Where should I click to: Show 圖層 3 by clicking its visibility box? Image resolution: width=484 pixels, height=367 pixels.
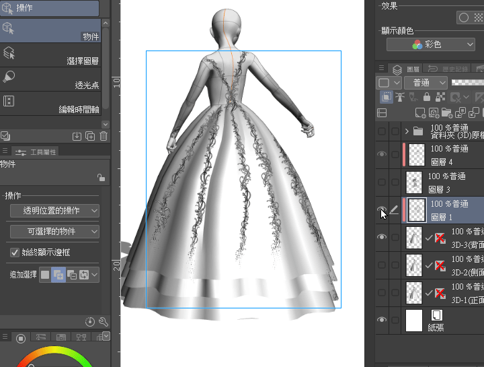[382, 182]
